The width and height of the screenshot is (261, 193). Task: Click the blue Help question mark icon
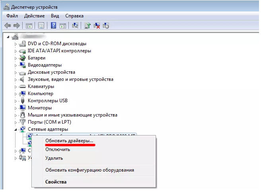53,25
